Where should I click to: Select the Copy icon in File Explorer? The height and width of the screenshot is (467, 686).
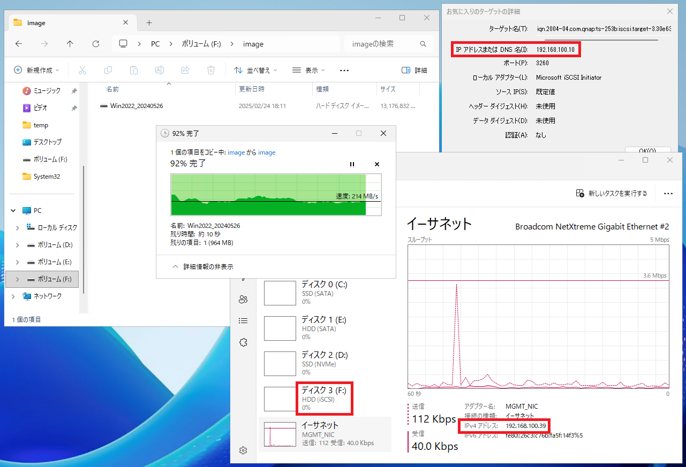click(x=108, y=70)
